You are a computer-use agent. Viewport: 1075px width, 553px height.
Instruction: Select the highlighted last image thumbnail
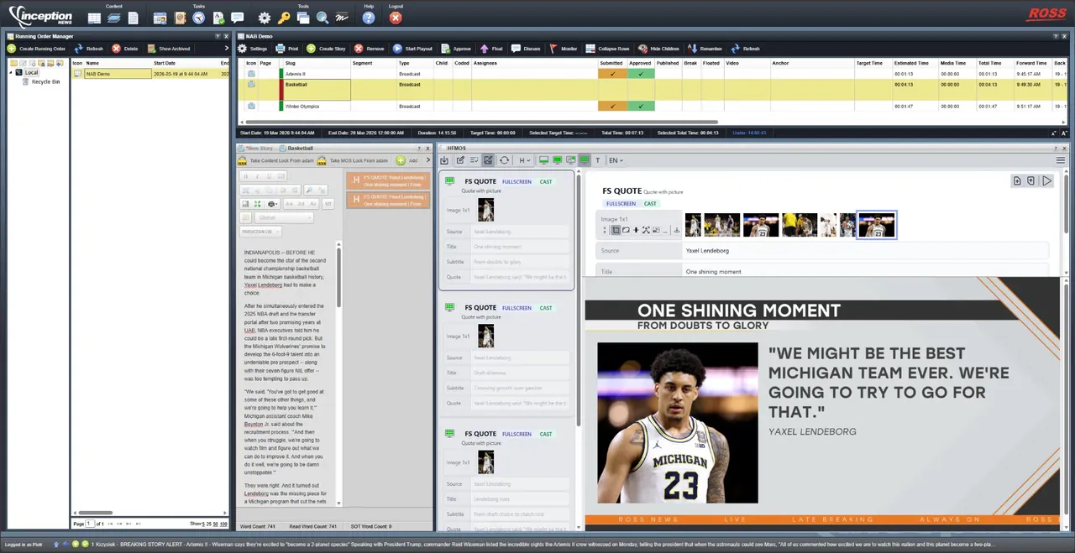tap(877, 225)
